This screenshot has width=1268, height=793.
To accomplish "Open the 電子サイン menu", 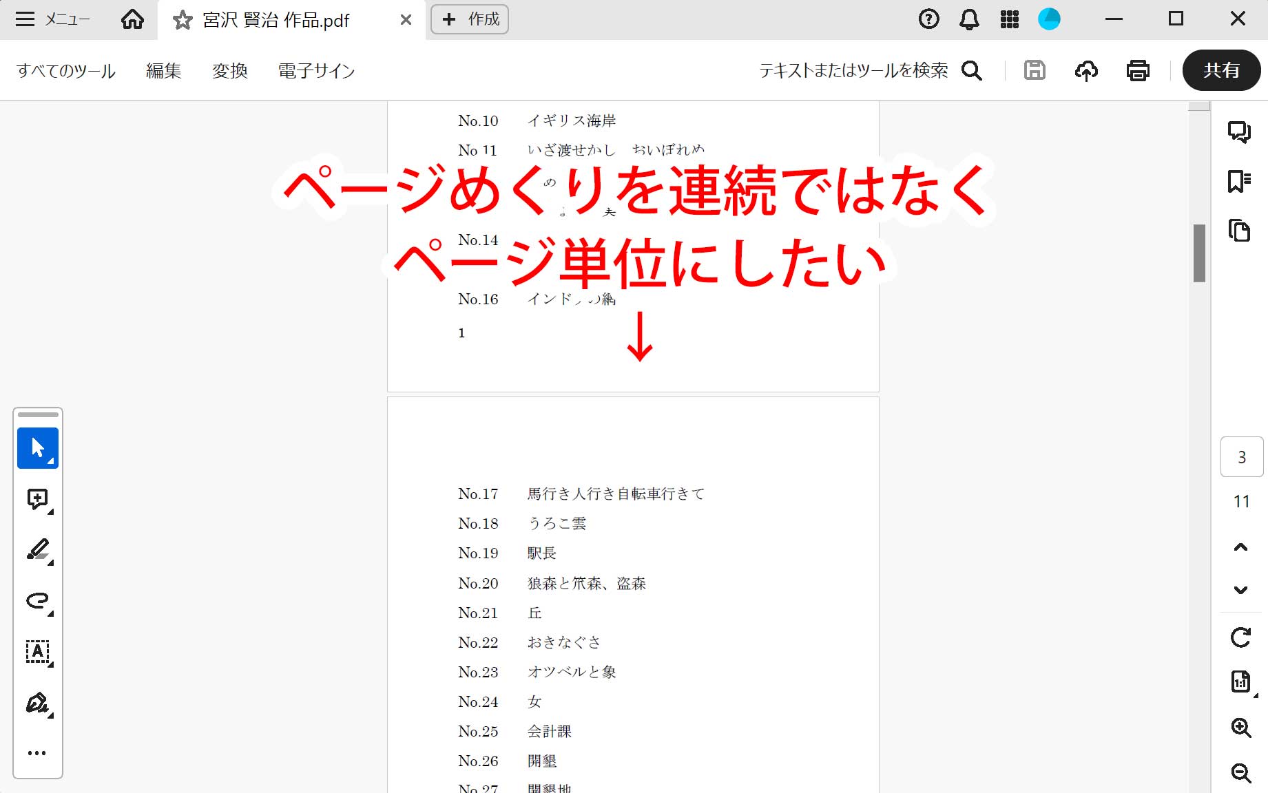I will tap(317, 71).
